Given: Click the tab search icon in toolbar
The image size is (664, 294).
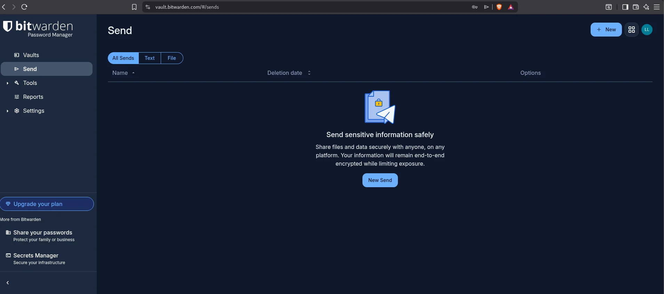Looking at the screenshot, I should point(609,7).
